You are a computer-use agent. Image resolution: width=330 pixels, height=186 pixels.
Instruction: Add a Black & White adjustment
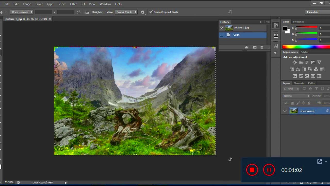(x=304, y=69)
